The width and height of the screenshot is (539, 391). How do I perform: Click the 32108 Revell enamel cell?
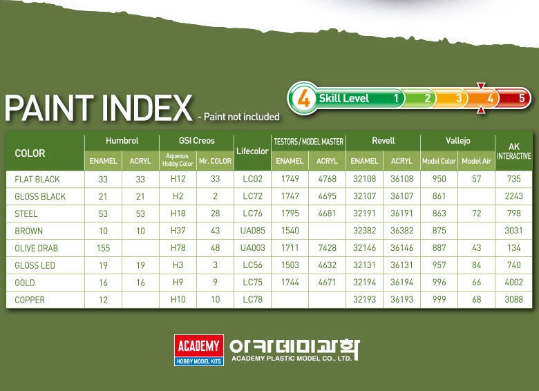pos(364,179)
